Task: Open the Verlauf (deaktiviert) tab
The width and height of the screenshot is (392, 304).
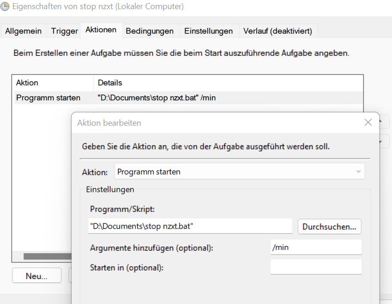Action: click(x=277, y=31)
